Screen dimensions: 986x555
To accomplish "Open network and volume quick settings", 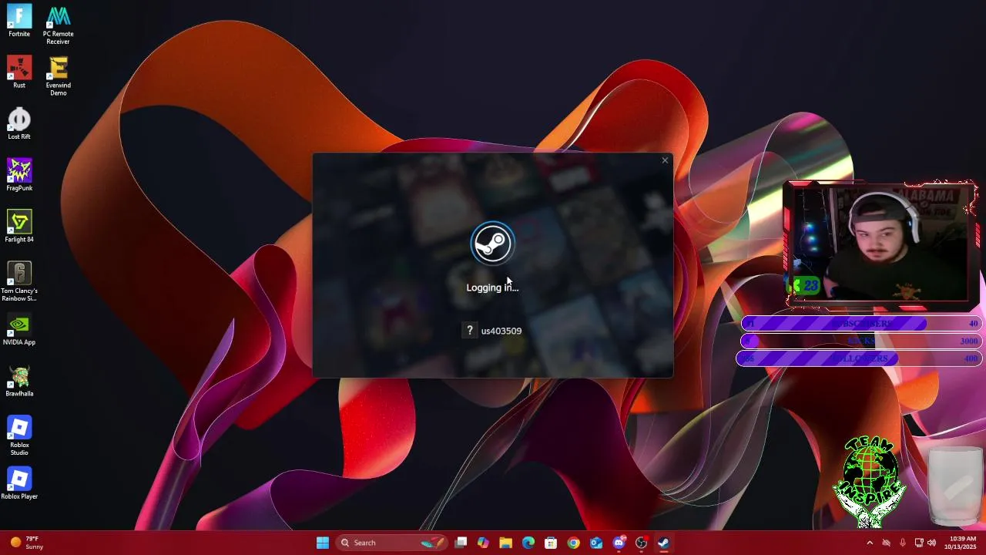I will click(x=925, y=543).
